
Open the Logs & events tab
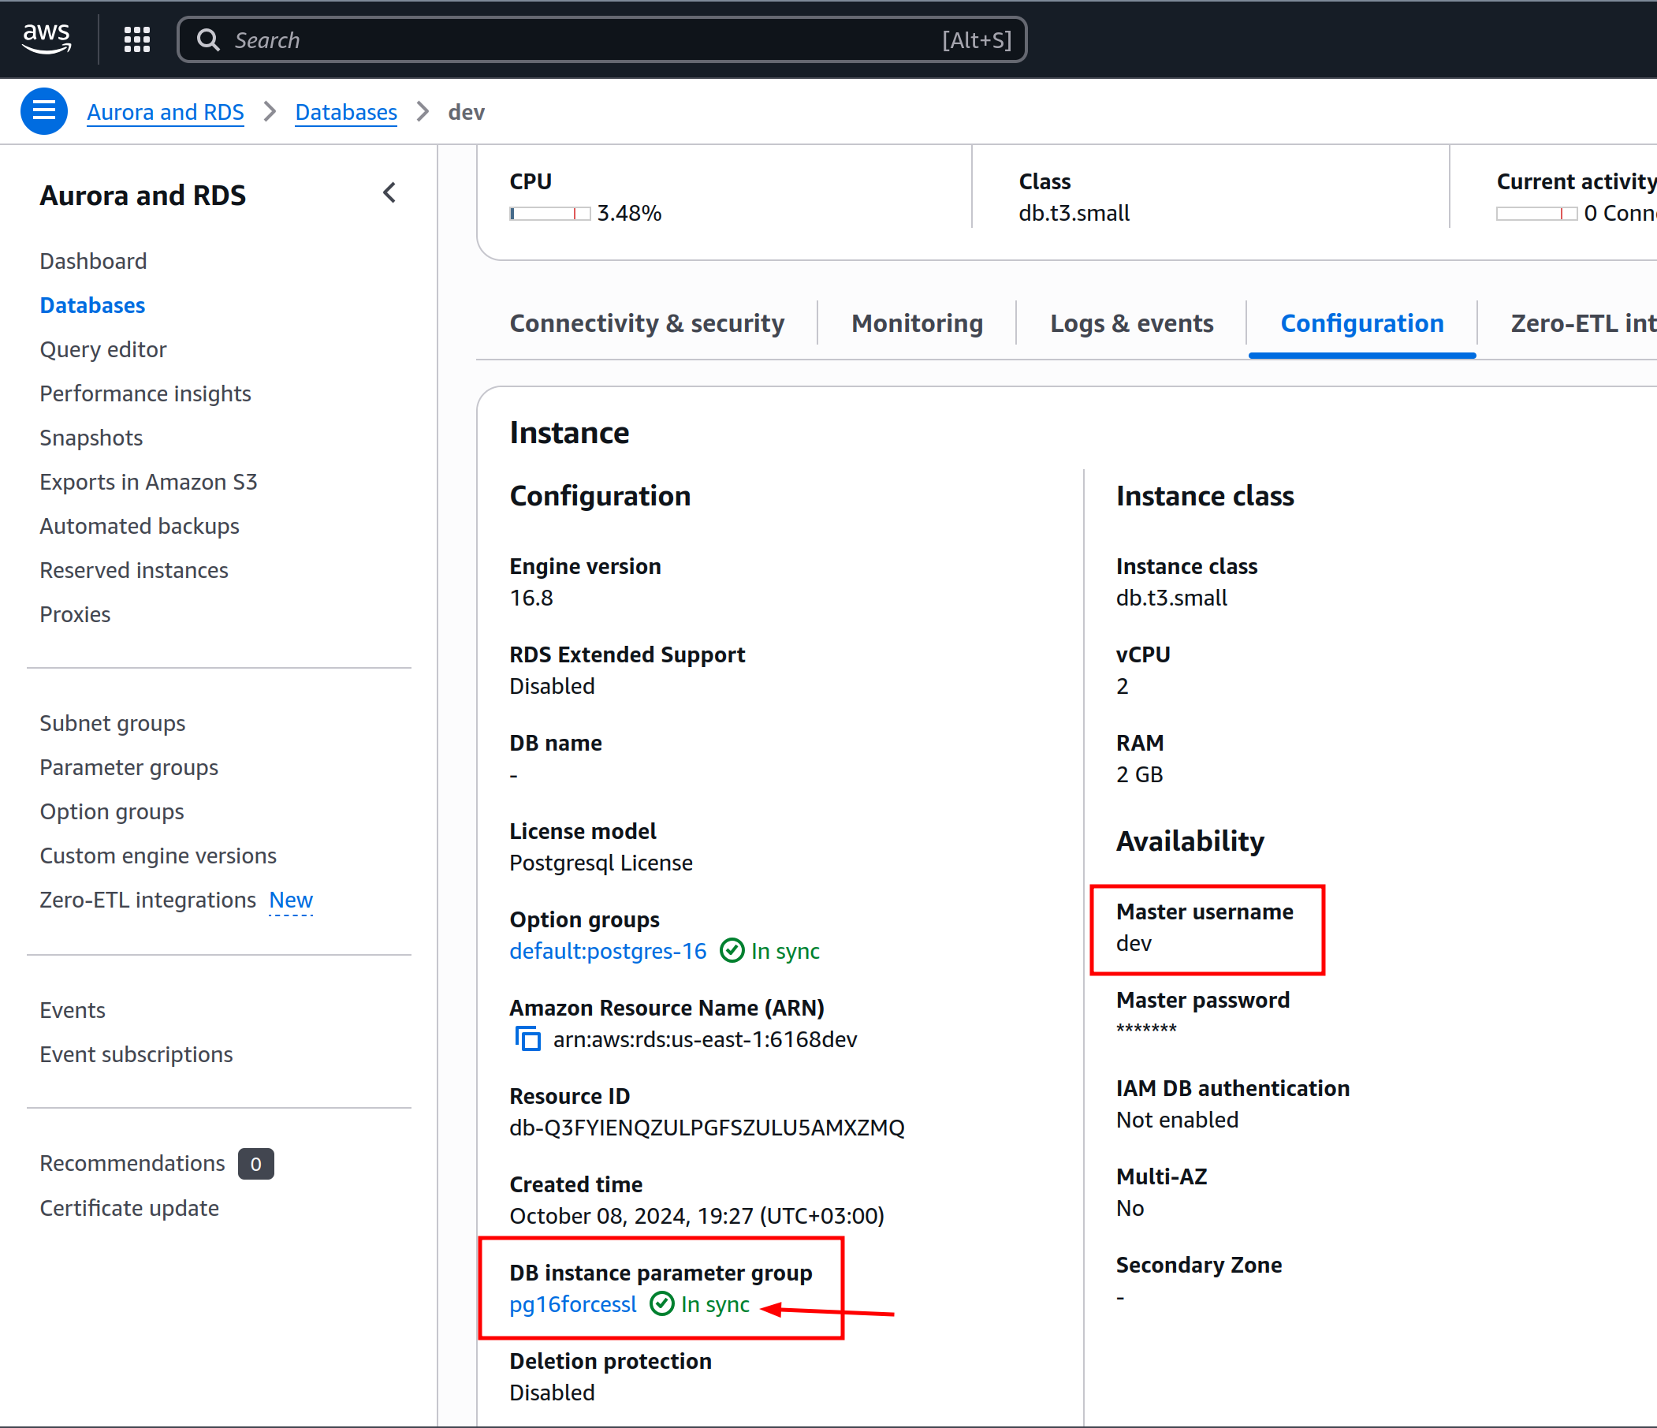(x=1131, y=323)
